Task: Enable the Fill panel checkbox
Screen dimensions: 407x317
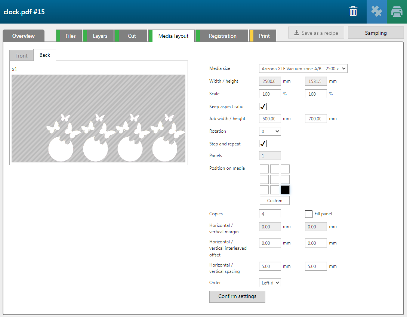Action: pyautogui.click(x=309, y=214)
